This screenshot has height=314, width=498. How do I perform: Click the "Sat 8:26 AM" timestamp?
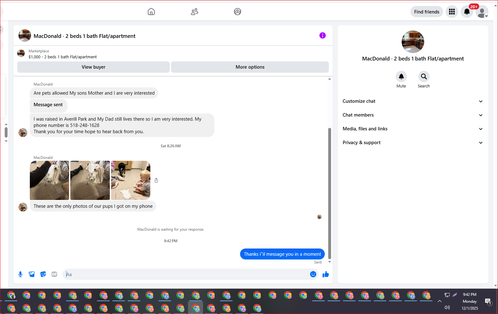click(x=171, y=146)
